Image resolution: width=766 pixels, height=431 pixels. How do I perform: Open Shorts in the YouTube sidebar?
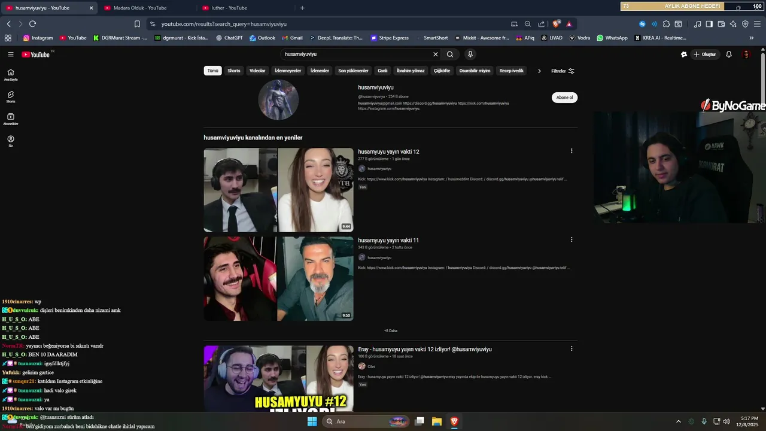11,97
